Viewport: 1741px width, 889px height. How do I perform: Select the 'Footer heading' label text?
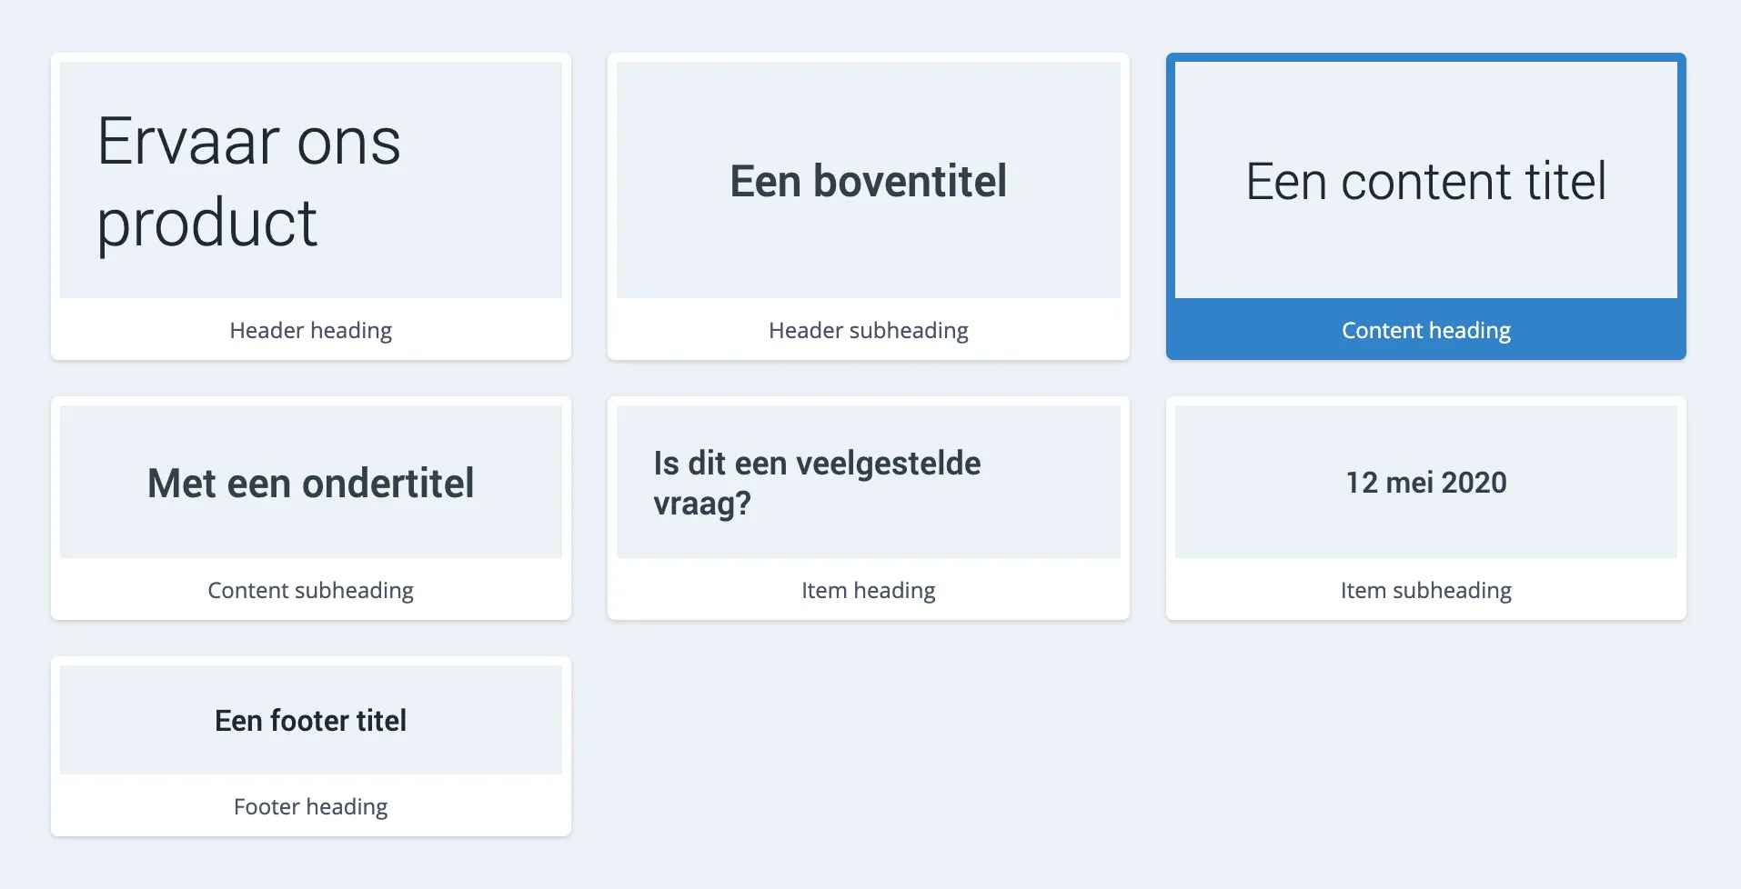(x=310, y=806)
